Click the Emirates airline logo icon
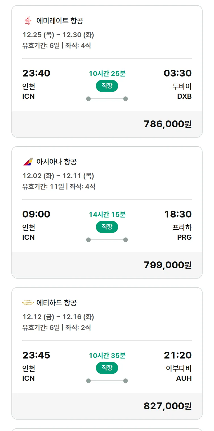 click(x=28, y=21)
